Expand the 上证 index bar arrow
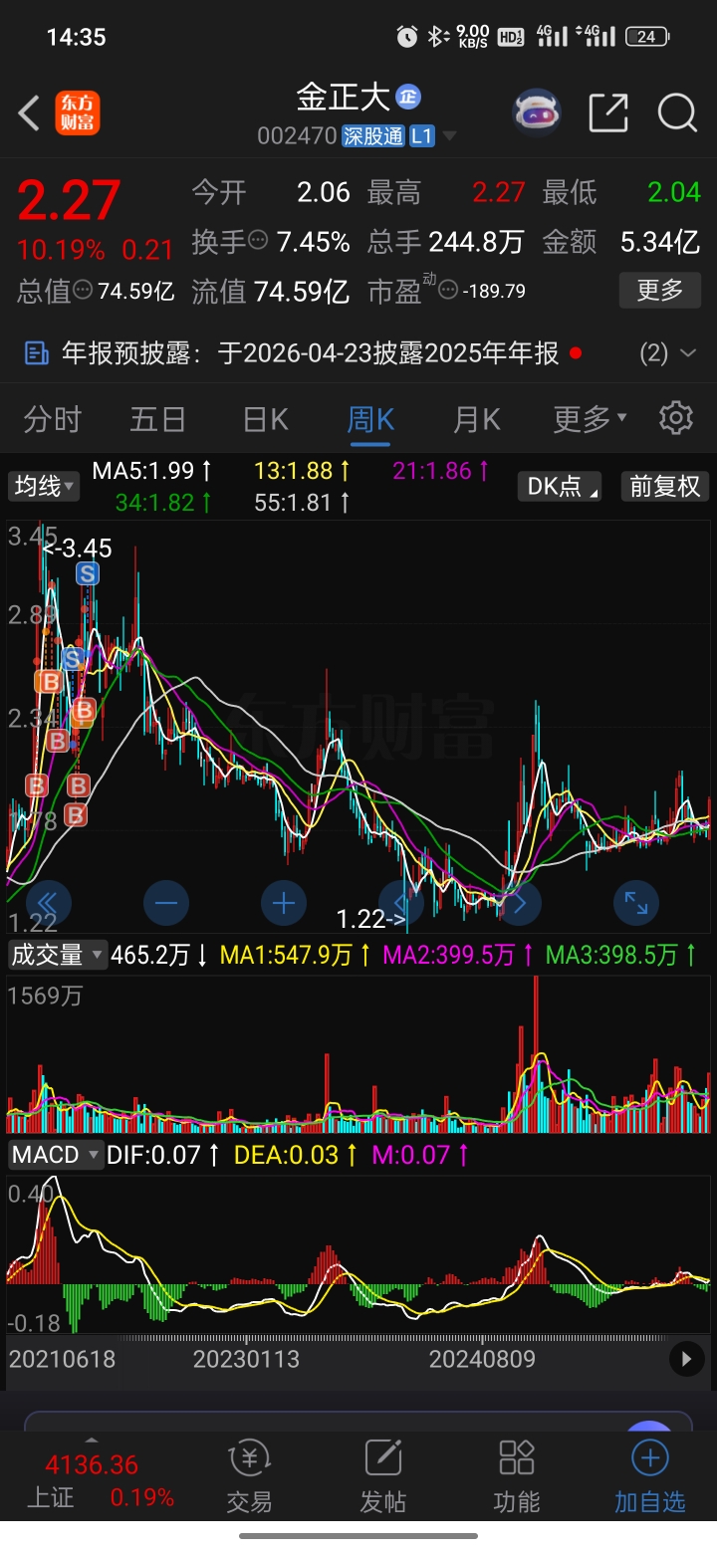The image size is (717, 1553). [x=92, y=1440]
